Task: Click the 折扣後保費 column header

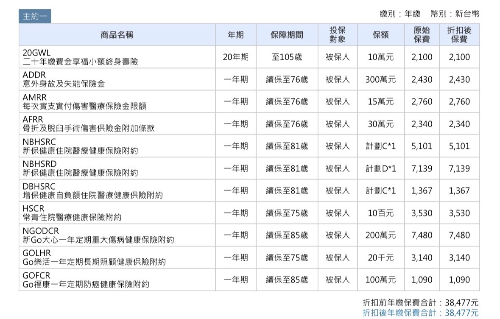Action: [x=459, y=35]
